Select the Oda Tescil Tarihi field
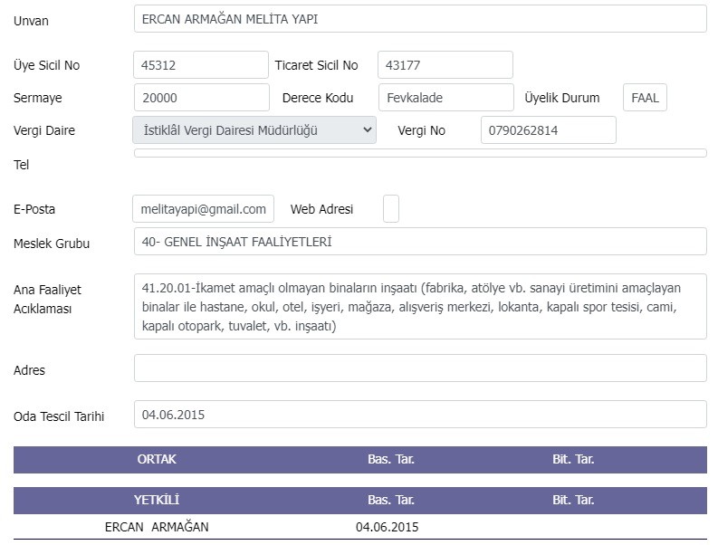Screen dimensions: 718x545 [x=420, y=415]
